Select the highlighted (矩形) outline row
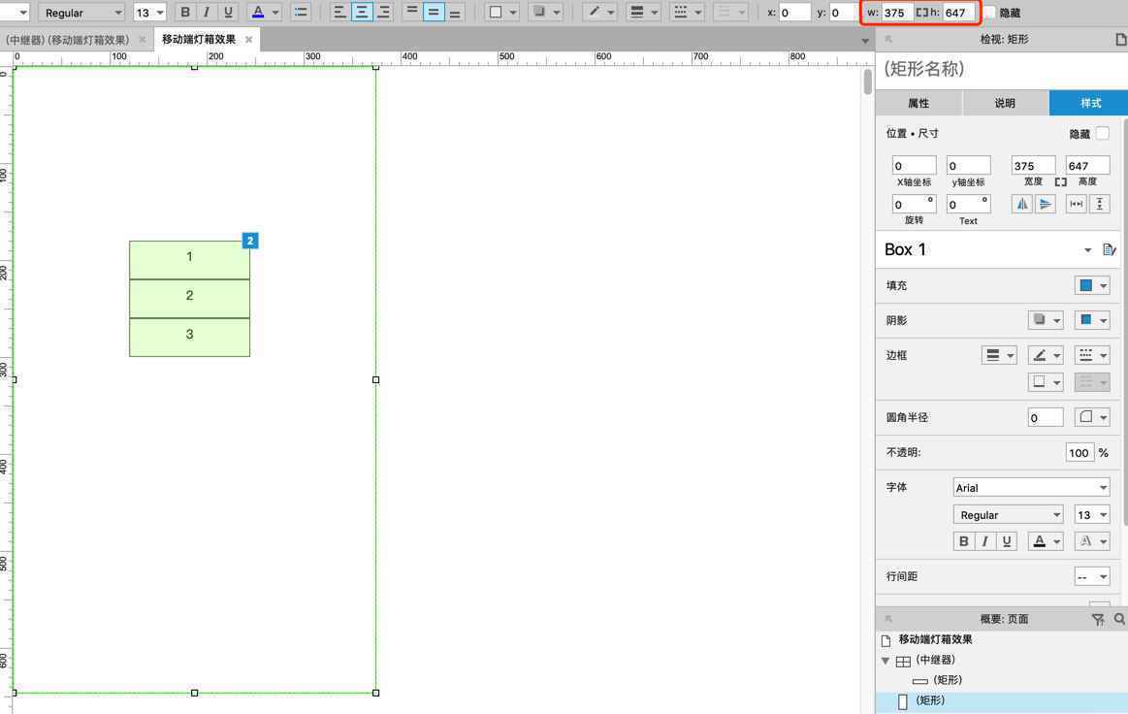This screenshot has height=714, width=1128. click(x=1001, y=700)
